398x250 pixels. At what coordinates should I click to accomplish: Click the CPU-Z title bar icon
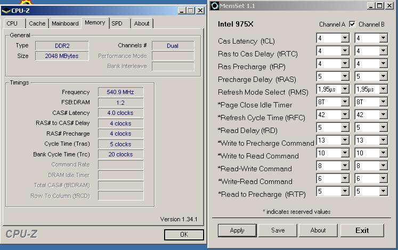tap(6, 11)
